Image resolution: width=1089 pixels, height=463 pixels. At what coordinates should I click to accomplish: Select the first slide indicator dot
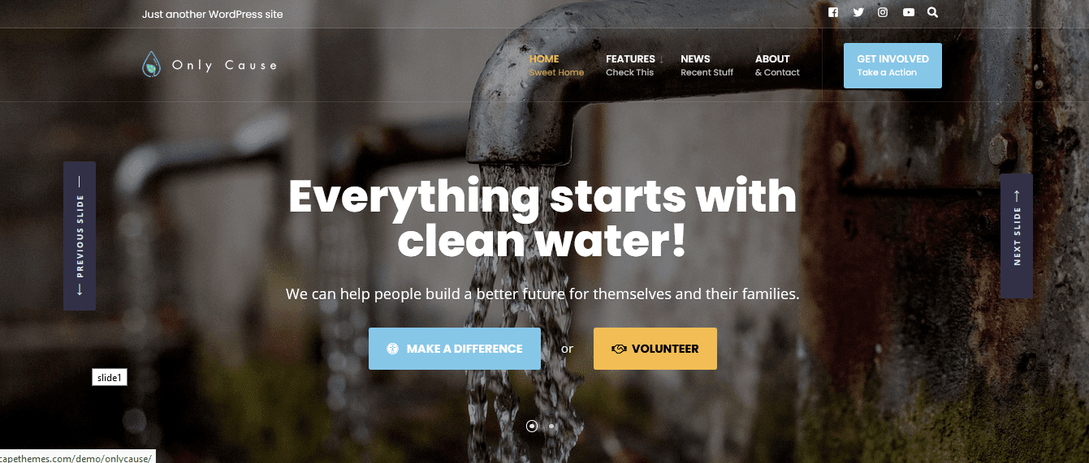tap(532, 426)
